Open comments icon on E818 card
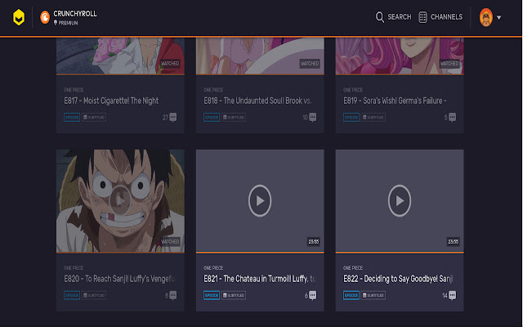The width and height of the screenshot is (523, 327). tap(312, 118)
